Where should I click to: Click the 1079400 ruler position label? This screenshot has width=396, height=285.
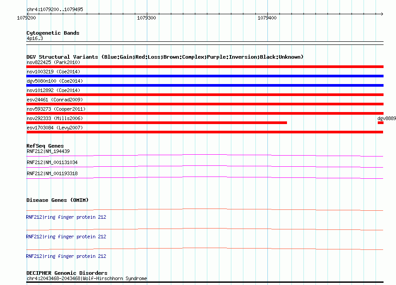pyautogui.click(x=267, y=18)
